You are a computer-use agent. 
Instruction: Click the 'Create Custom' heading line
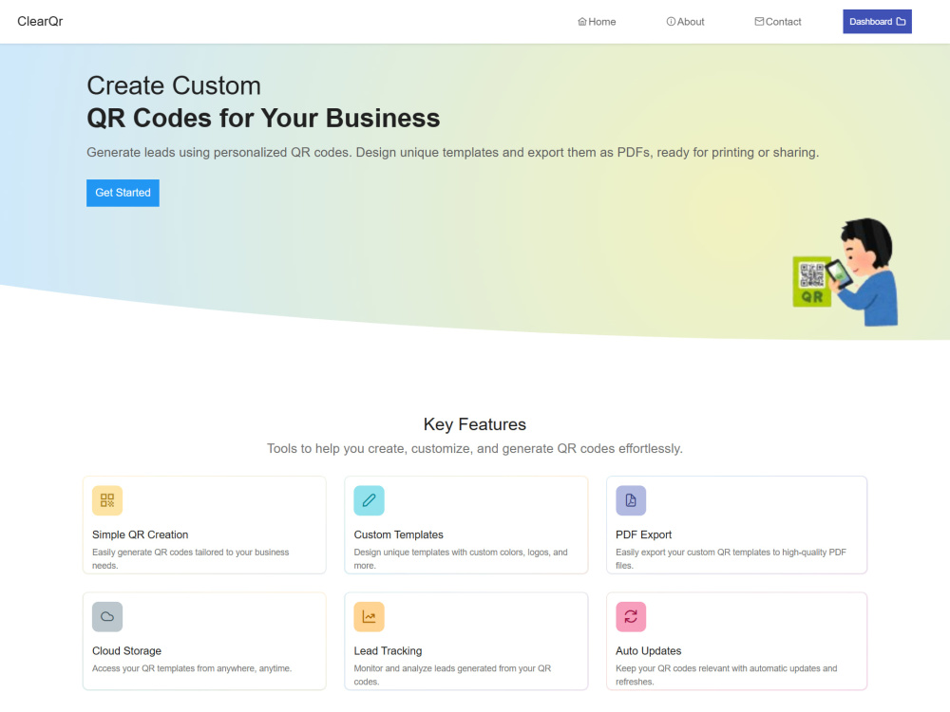click(x=174, y=85)
